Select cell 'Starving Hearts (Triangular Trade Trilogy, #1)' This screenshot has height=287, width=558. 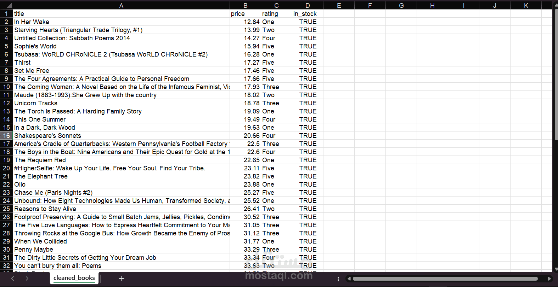point(121,30)
